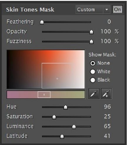Click the crosshair in the color gradient box

click(x=57, y=79)
